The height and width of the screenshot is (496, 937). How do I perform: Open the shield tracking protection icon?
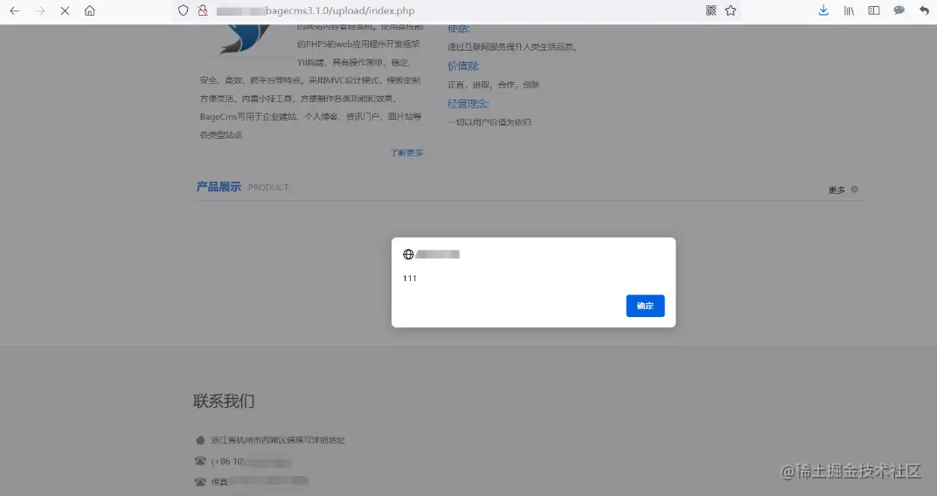point(184,10)
